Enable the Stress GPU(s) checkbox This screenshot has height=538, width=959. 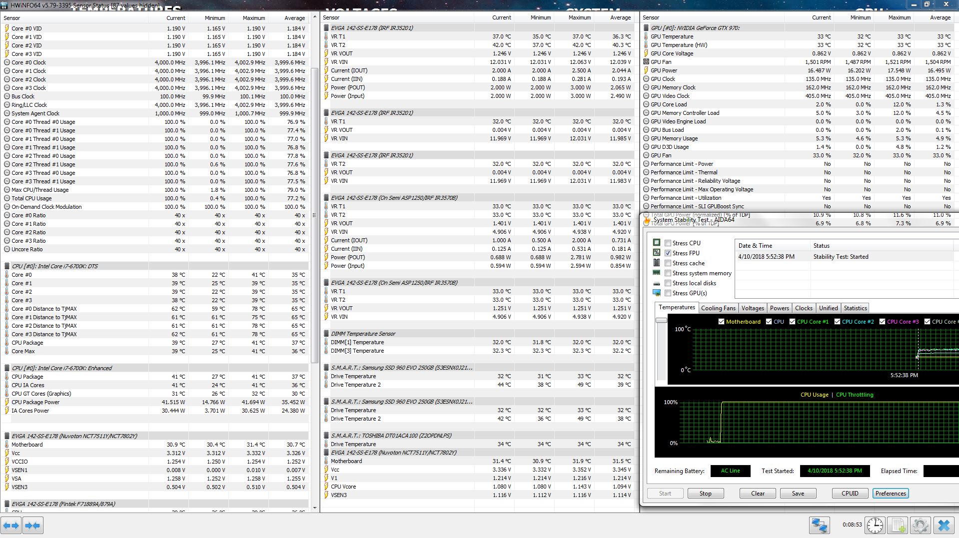pos(668,293)
